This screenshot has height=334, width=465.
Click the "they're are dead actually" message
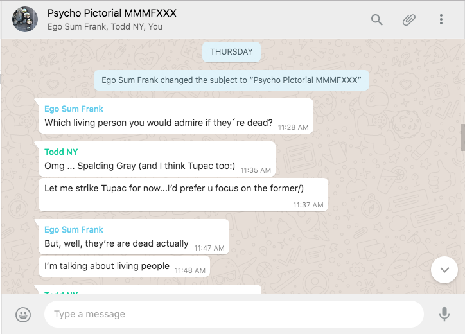[116, 244]
